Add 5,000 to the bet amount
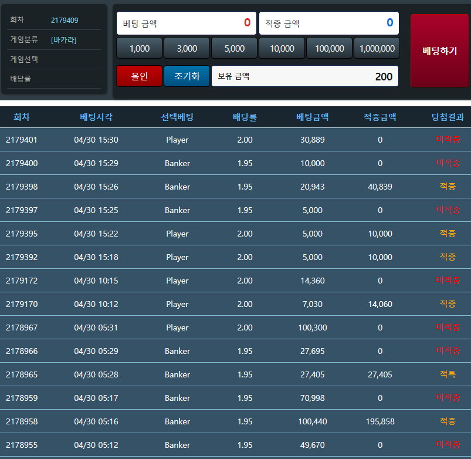The image size is (471, 459). [x=235, y=48]
